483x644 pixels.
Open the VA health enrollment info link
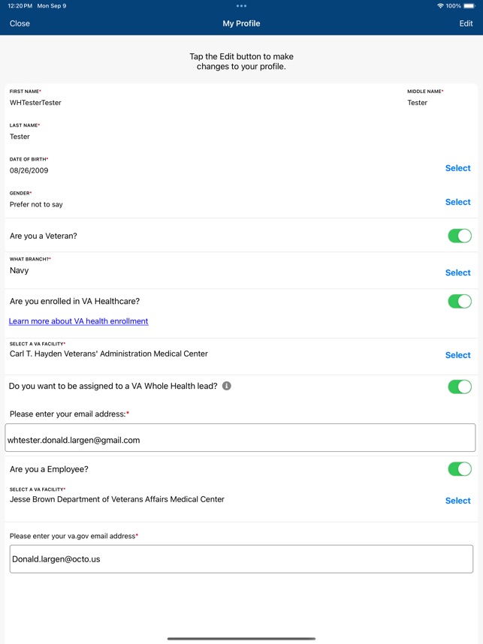coord(79,320)
